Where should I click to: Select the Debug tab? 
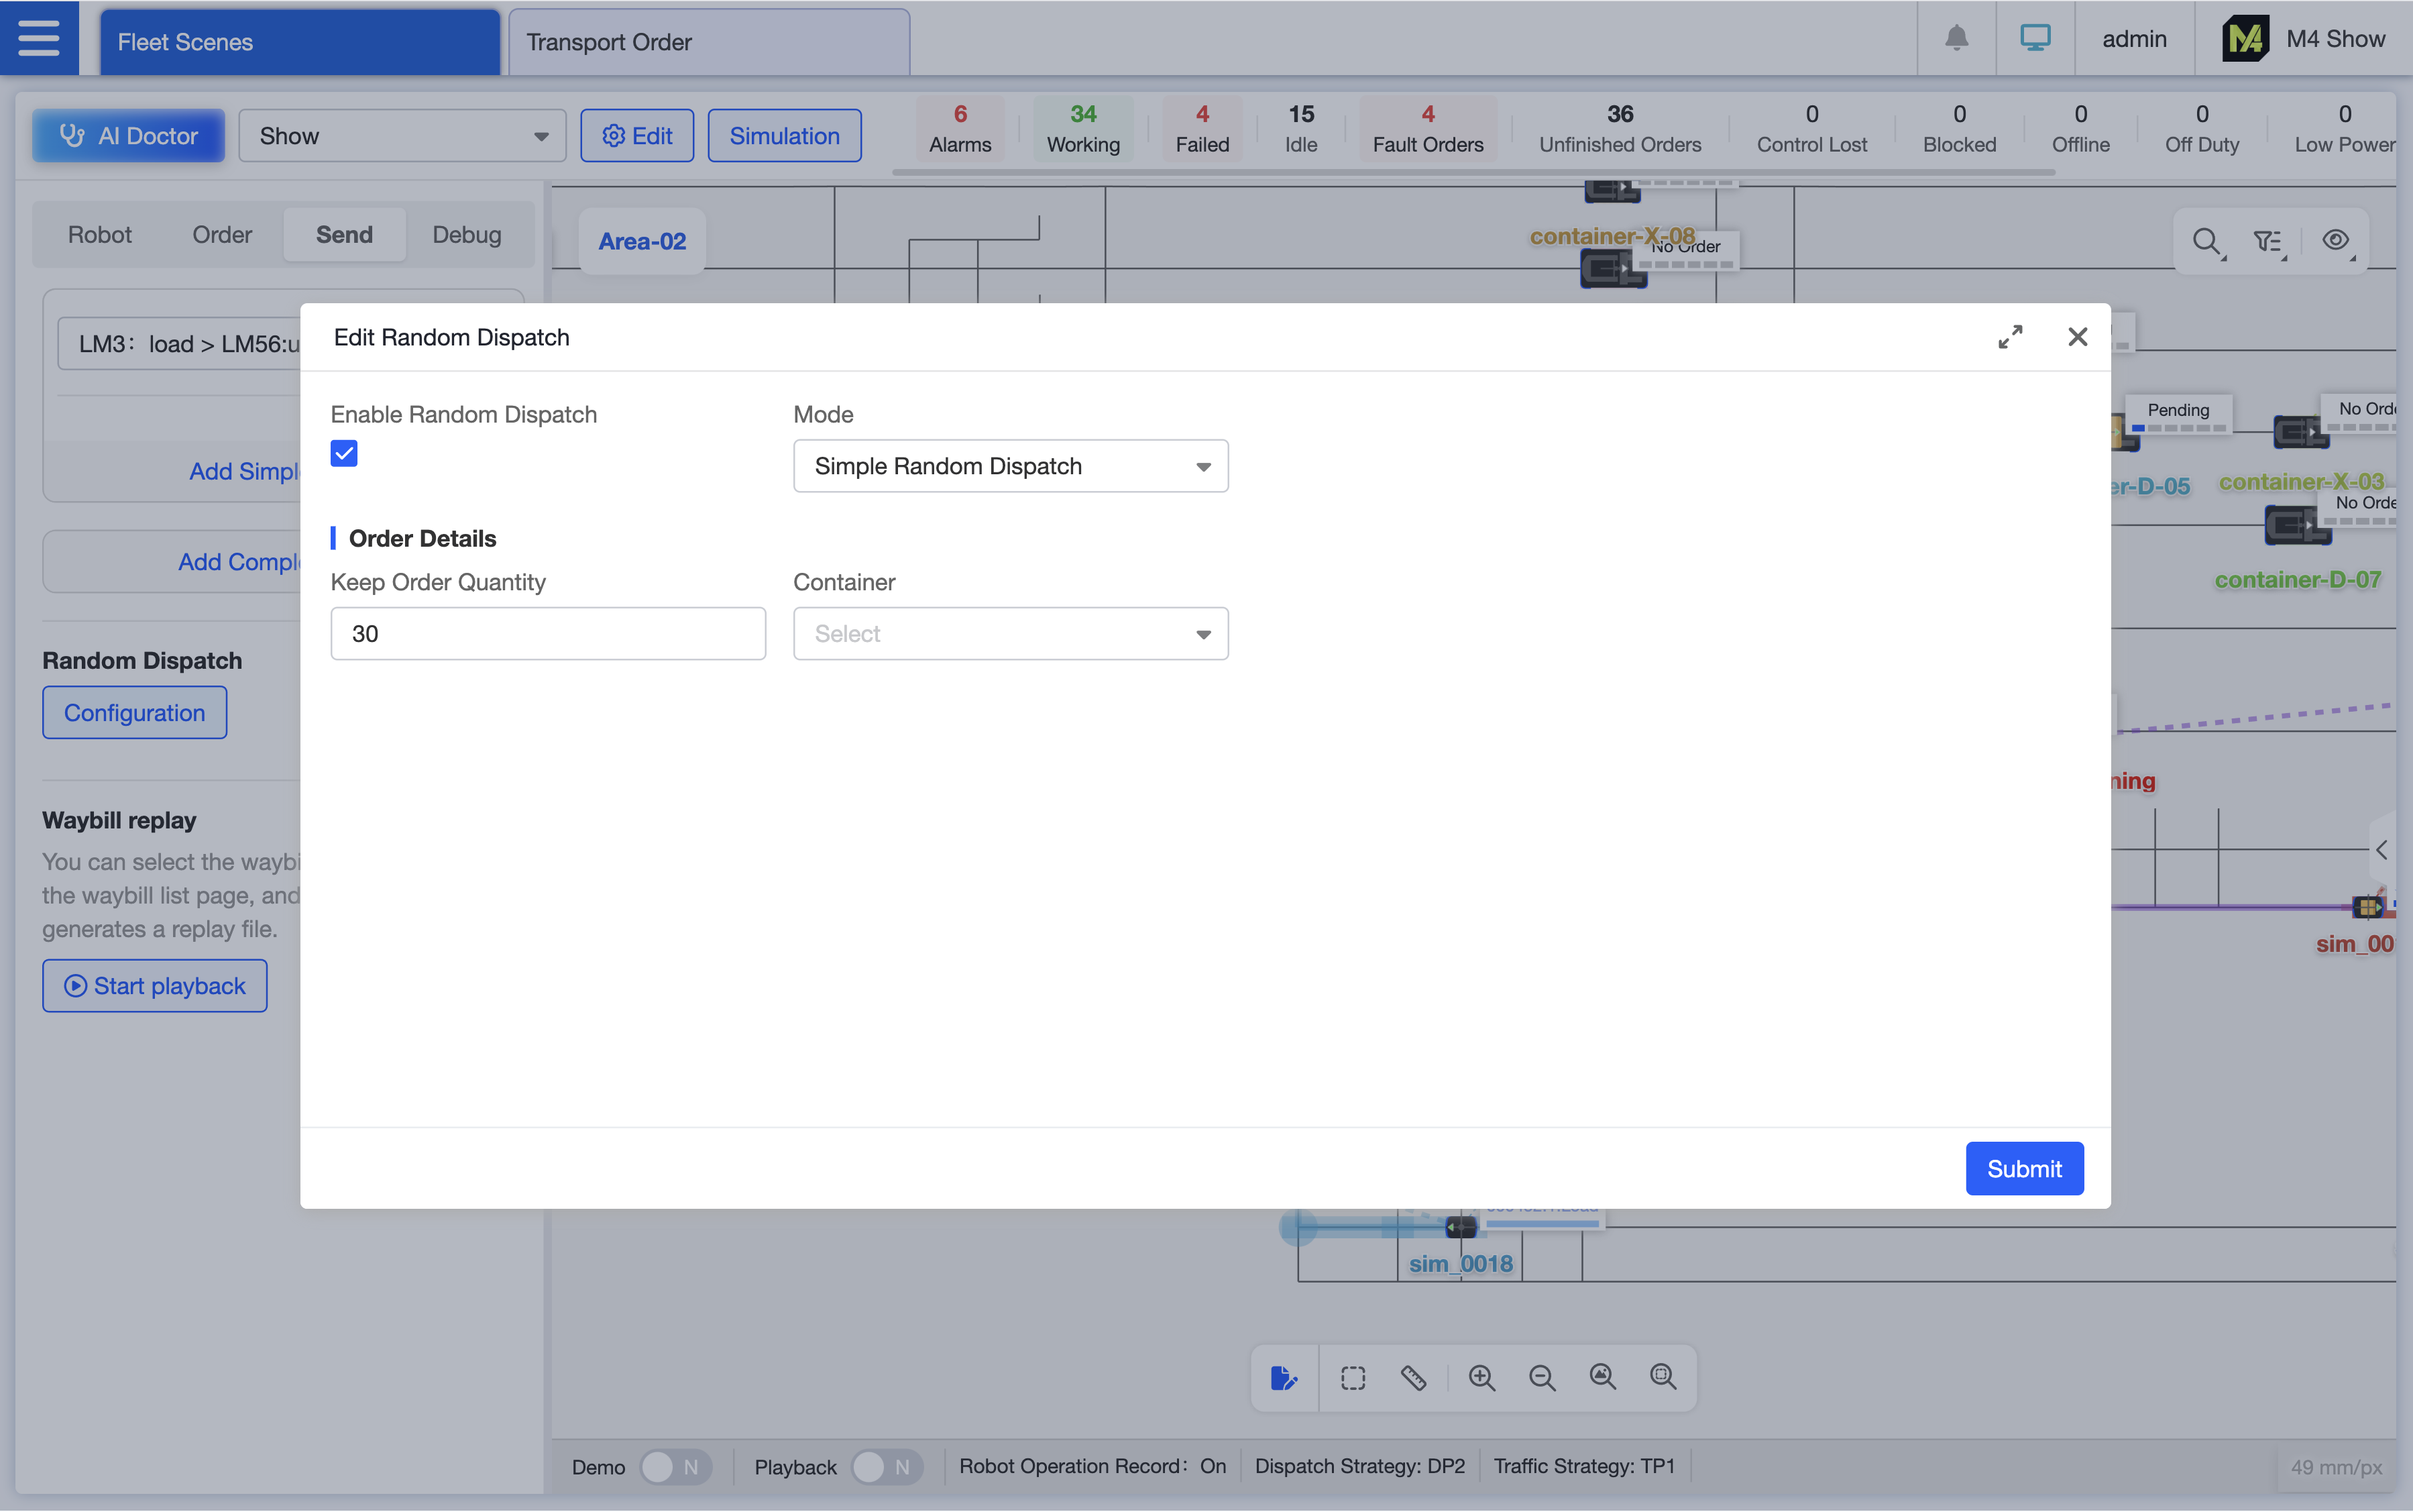tap(467, 235)
